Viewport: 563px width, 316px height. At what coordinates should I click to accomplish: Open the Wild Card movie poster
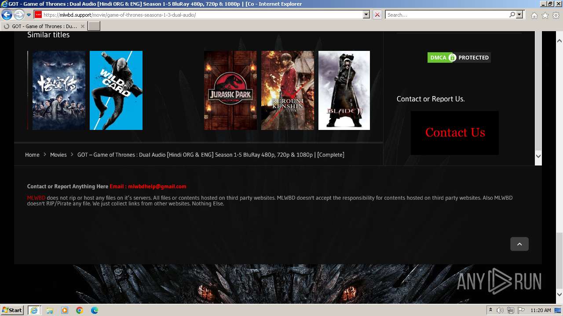point(116,90)
